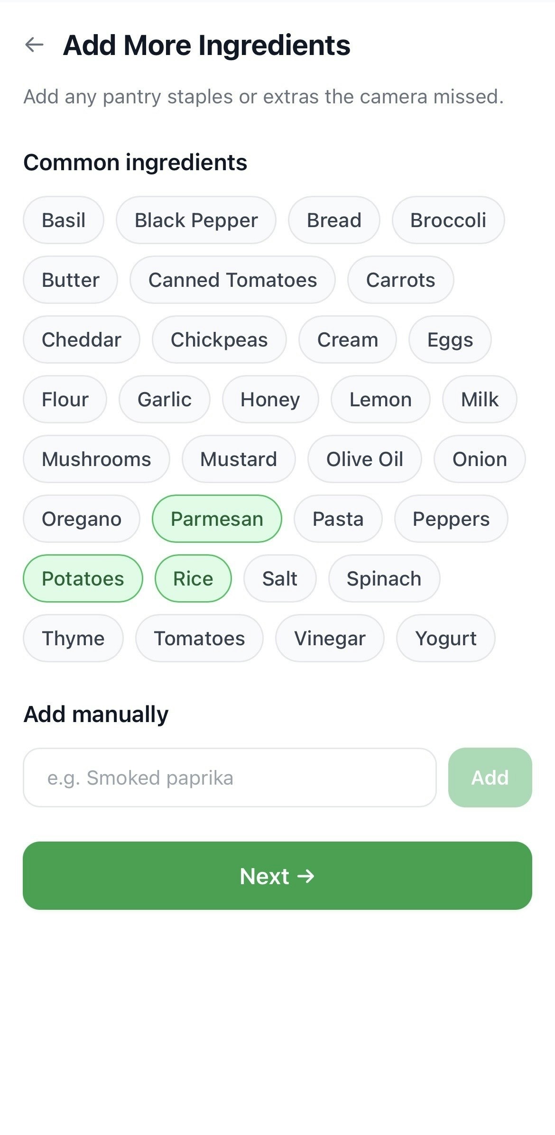Select the Yogurt chip

pyautogui.click(x=445, y=638)
